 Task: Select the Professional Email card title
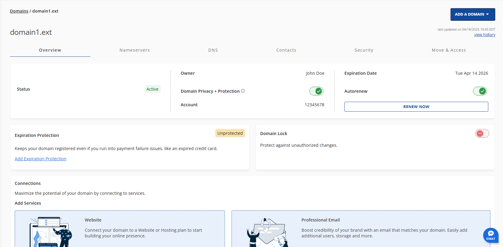[x=321, y=220]
